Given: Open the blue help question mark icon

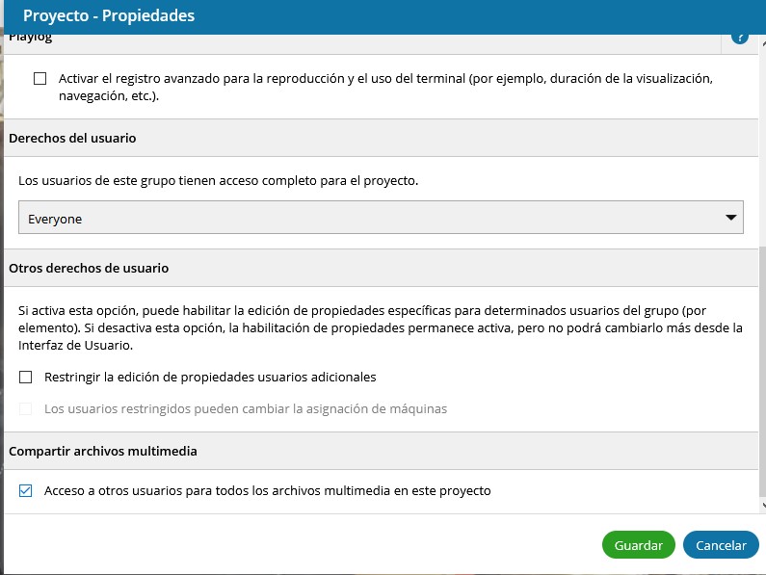Looking at the screenshot, I should click(x=739, y=39).
